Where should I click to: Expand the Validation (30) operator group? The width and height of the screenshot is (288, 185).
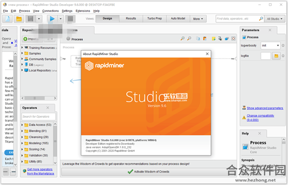22,155
